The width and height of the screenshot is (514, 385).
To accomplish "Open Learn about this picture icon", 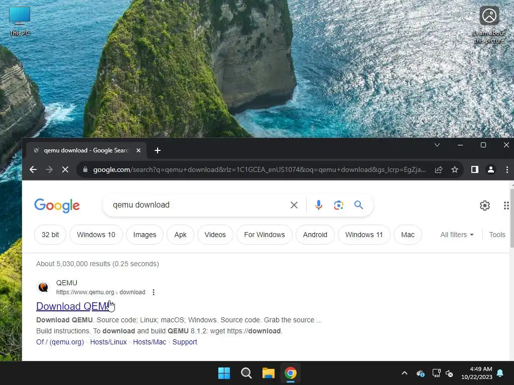I will click(489, 25).
